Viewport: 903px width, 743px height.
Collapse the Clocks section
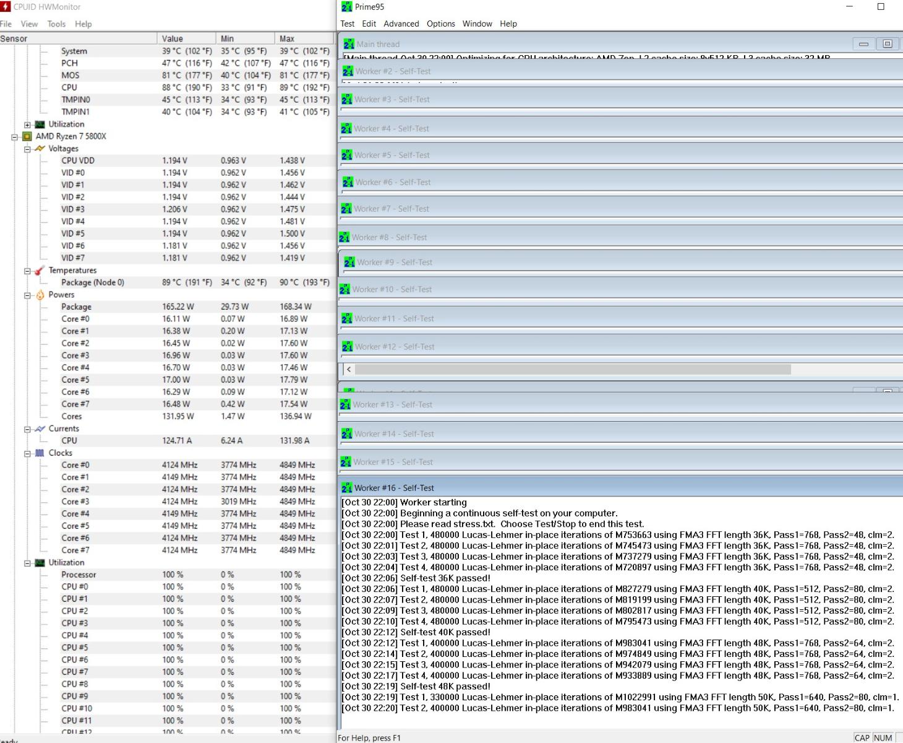click(27, 454)
